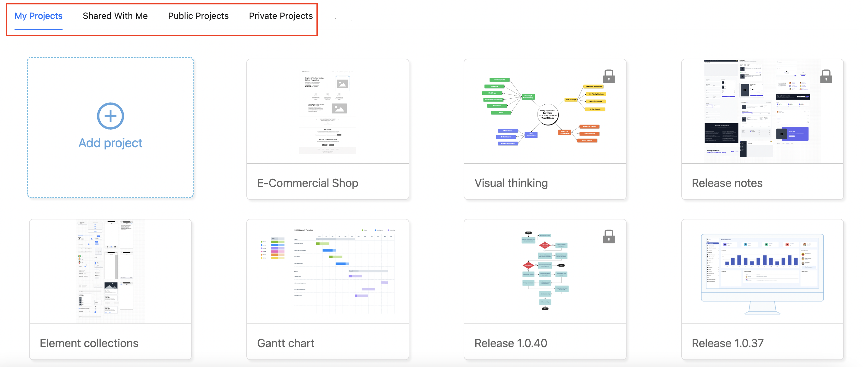Click the E-Commercial Shop project title

(307, 183)
